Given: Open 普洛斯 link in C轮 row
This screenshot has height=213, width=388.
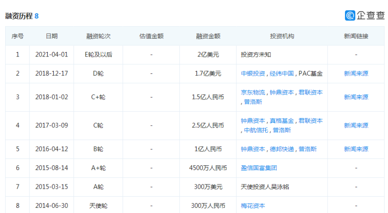Looking at the screenshot, I should click(x=282, y=130).
